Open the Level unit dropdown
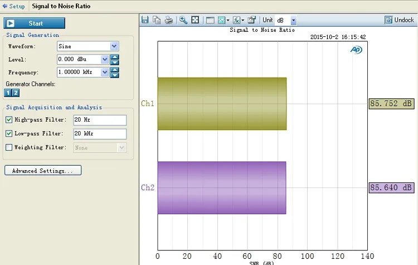This screenshot has height=265, width=418. [105, 59]
